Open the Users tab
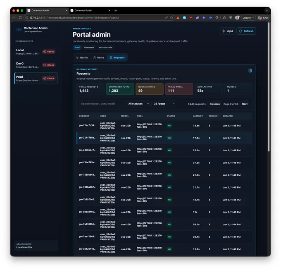This screenshot has width=281, height=270. [99, 57]
